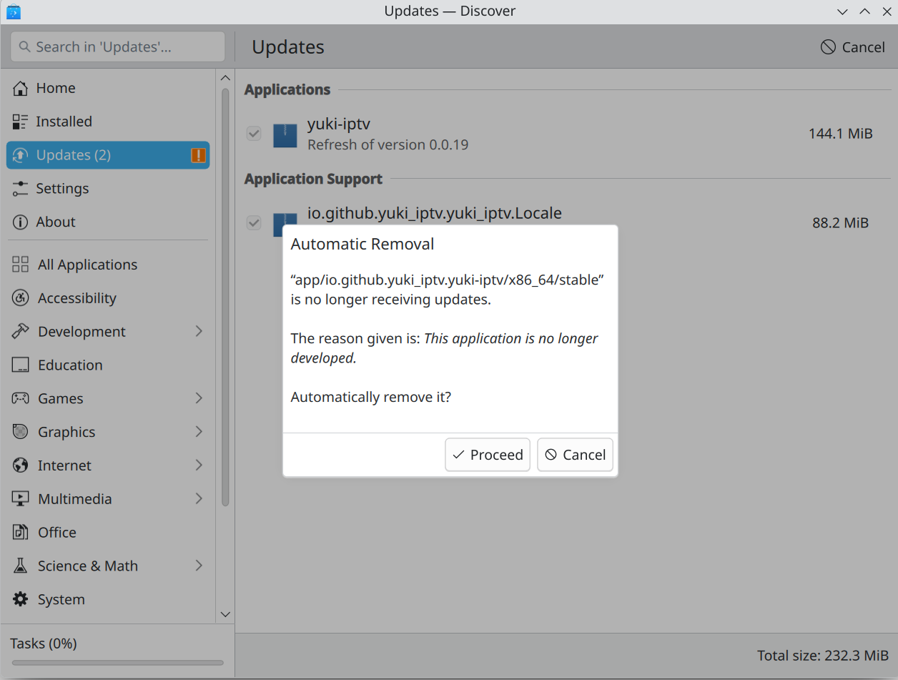898x680 pixels.
Task: Click the Home icon in sidebar
Action: click(x=20, y=88)
